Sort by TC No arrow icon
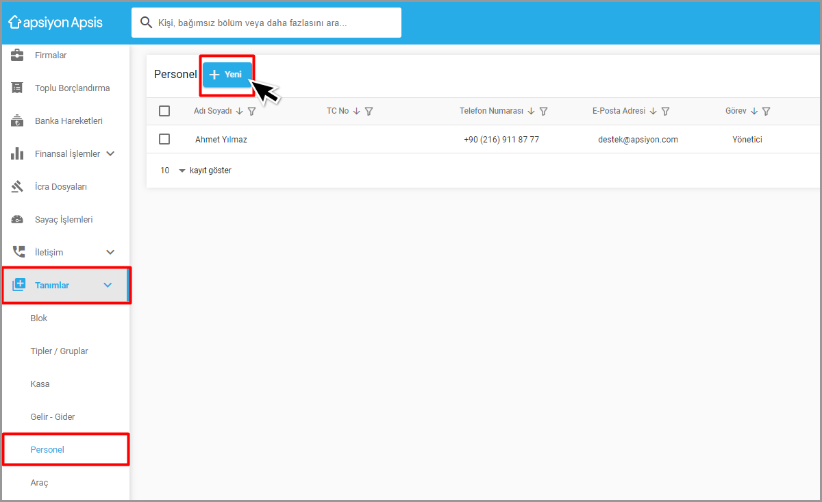The image size is (822, 502). click(x=356, y=111)
